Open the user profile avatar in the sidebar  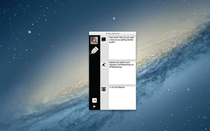point(94,40)
